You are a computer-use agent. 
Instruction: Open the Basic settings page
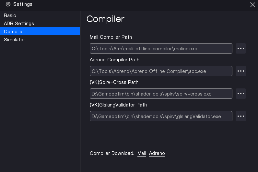click(40, 15)
